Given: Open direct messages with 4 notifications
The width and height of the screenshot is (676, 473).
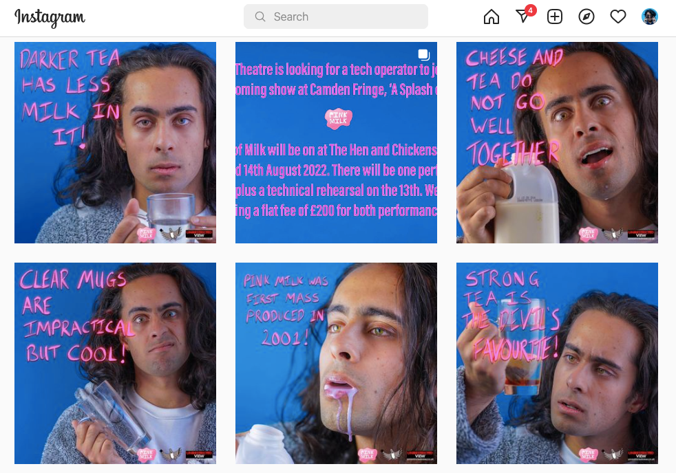Looking at the screenshot, I should pos(523,16).
